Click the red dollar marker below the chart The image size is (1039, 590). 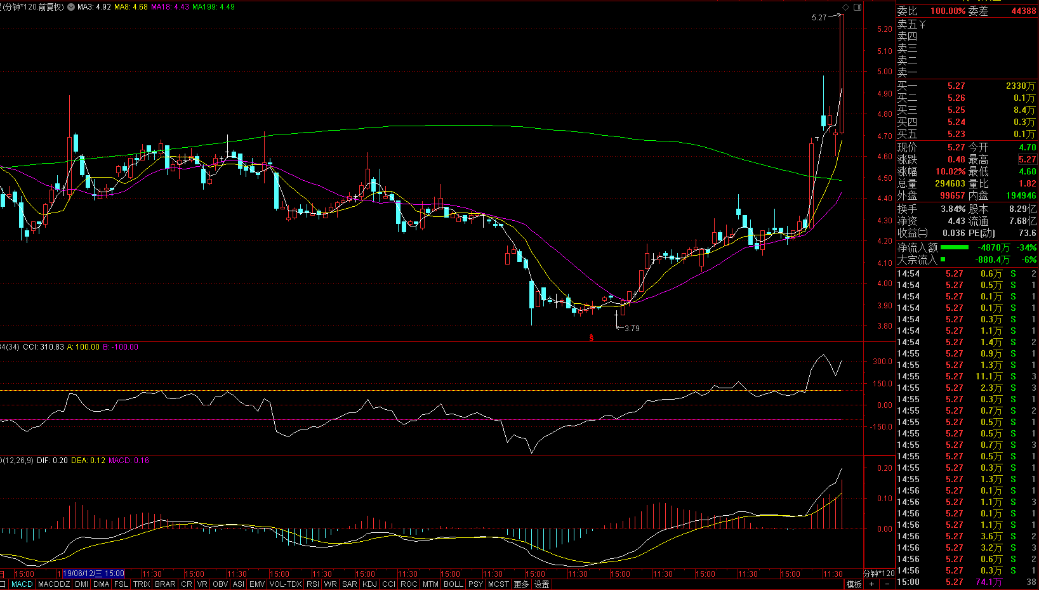[x=592, y=338]
